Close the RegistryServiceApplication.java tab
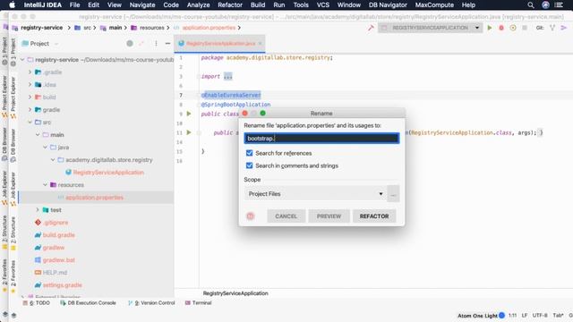 pos(260,44)
